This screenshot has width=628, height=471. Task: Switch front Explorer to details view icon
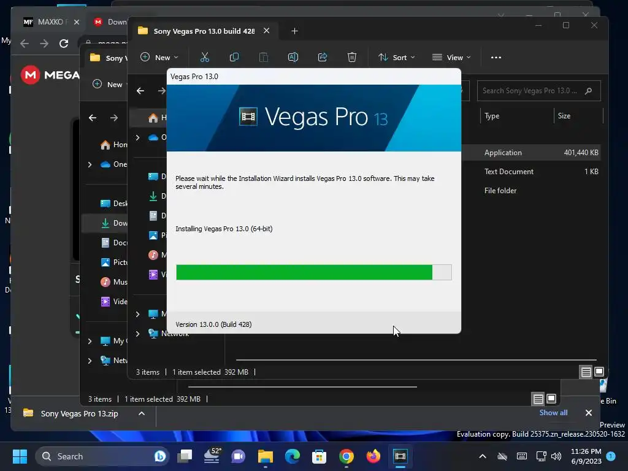click(x=586, y=372)
